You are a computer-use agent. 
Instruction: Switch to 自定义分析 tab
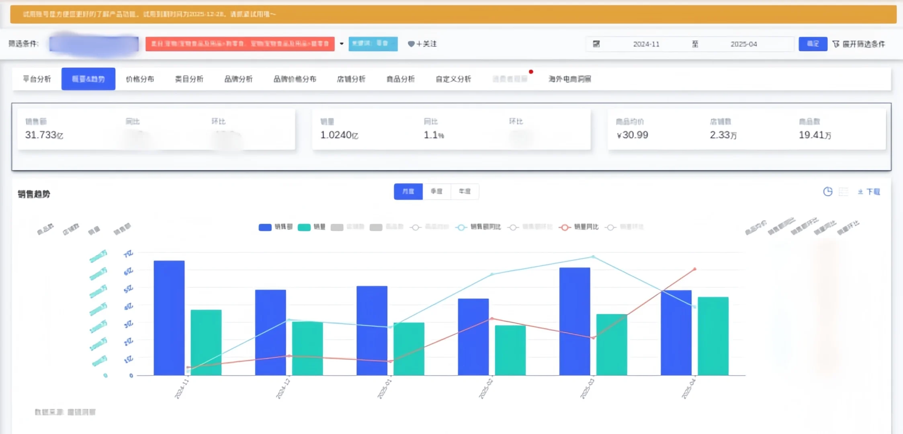tap(453, 79)
